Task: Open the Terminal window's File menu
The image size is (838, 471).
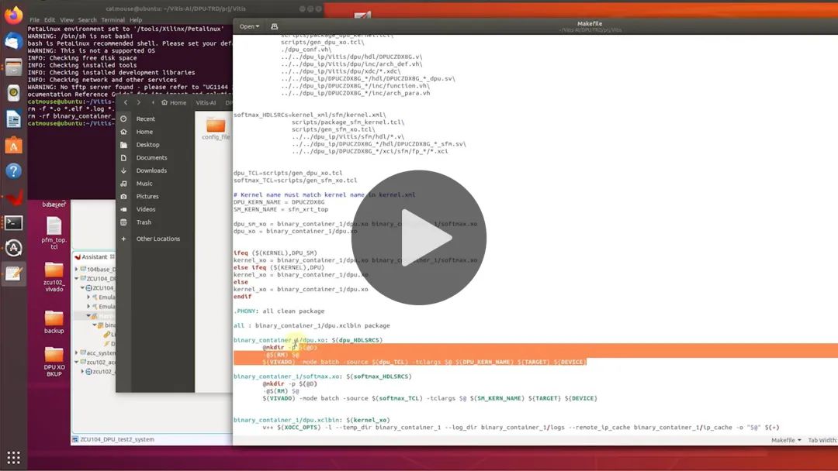Action: [x=34, y=19]
